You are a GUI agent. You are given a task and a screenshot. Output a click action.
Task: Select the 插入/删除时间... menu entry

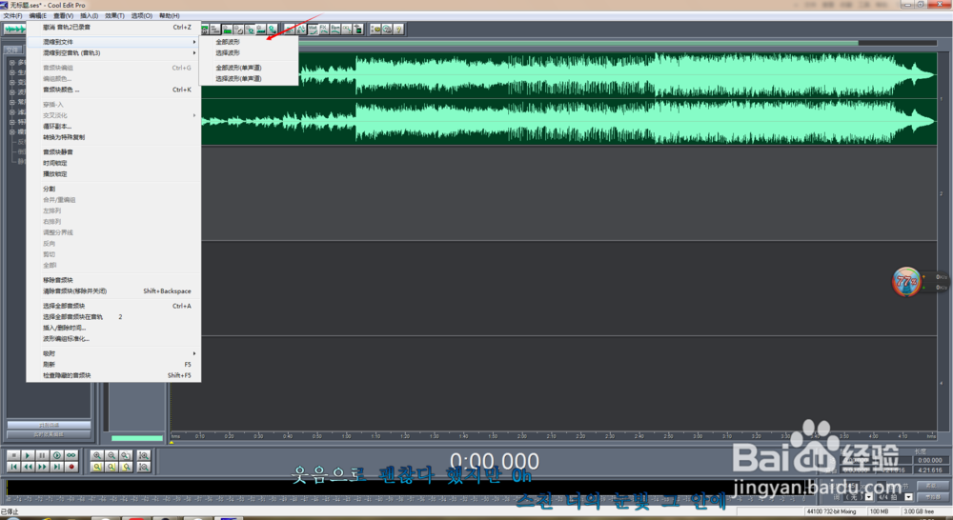113,328
